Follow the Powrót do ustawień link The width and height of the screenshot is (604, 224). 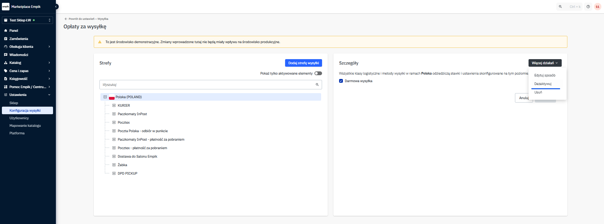point(87,19)
